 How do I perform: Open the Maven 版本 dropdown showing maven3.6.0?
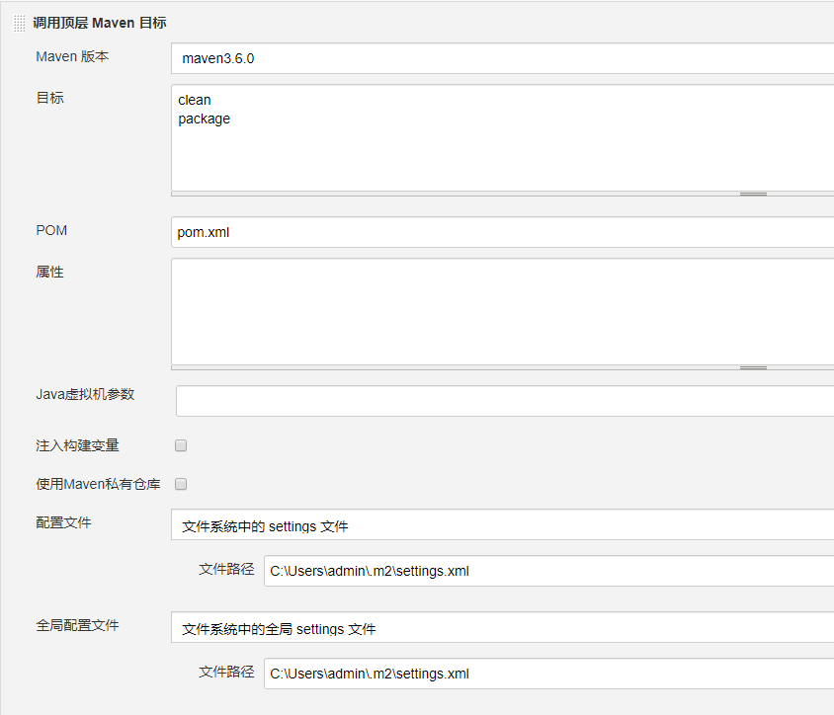click(x=503, y=58)
